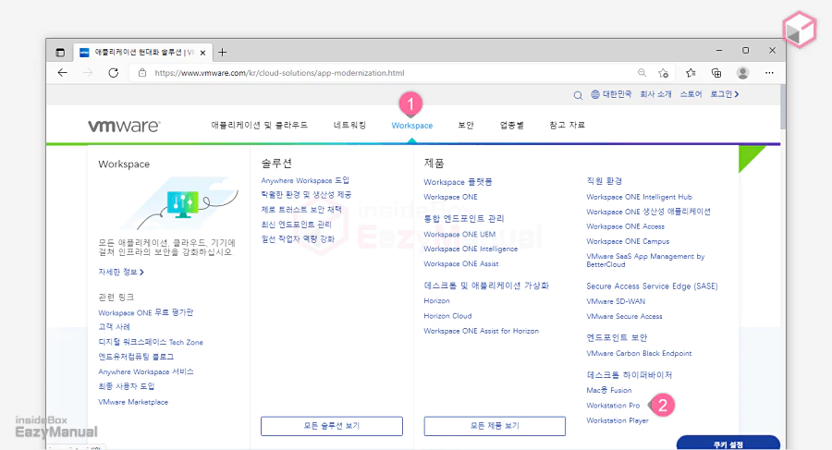Open the 네트워킹 menu
Screen dimensions: 832x450
tap(349, 126)
